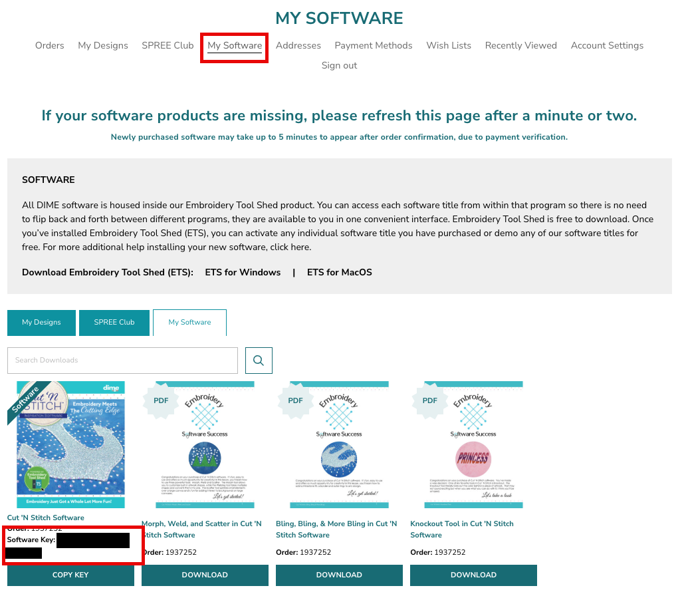Download ETS for Windows
680x602 pixels.
tap(243, 273)
